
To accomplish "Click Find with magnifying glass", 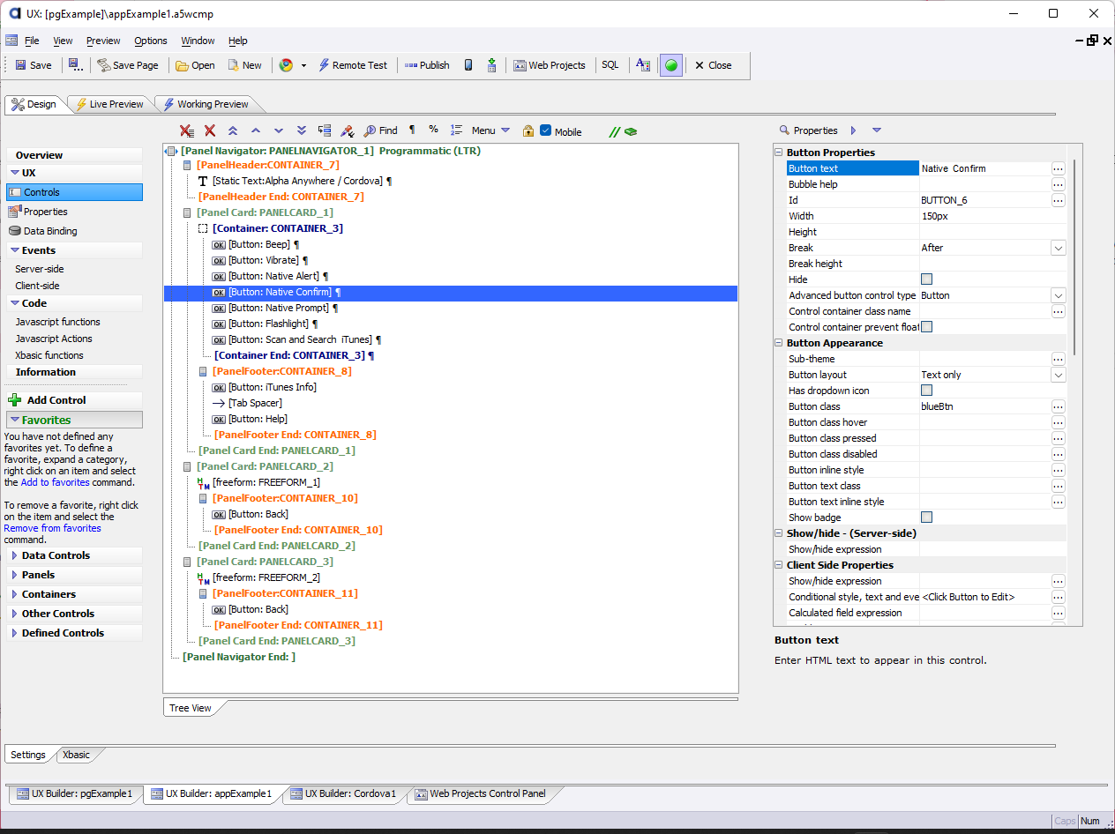I will coord(380,130).
